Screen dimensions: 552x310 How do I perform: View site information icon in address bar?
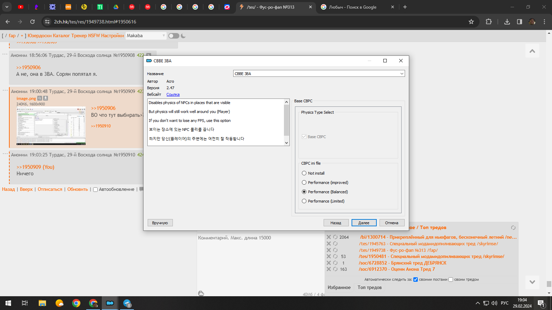click(47, 22)
